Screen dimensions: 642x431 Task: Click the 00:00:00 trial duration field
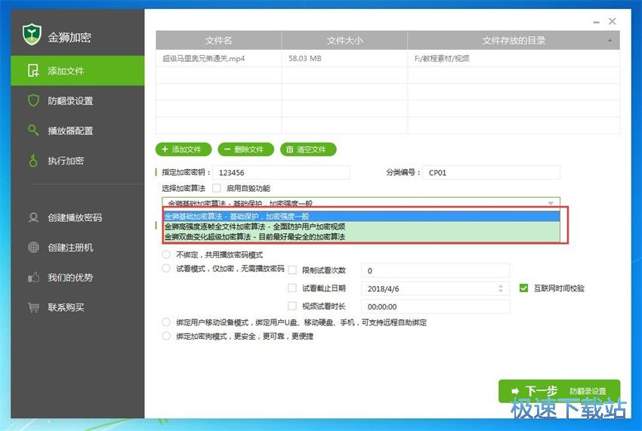(x=436, y=306)
